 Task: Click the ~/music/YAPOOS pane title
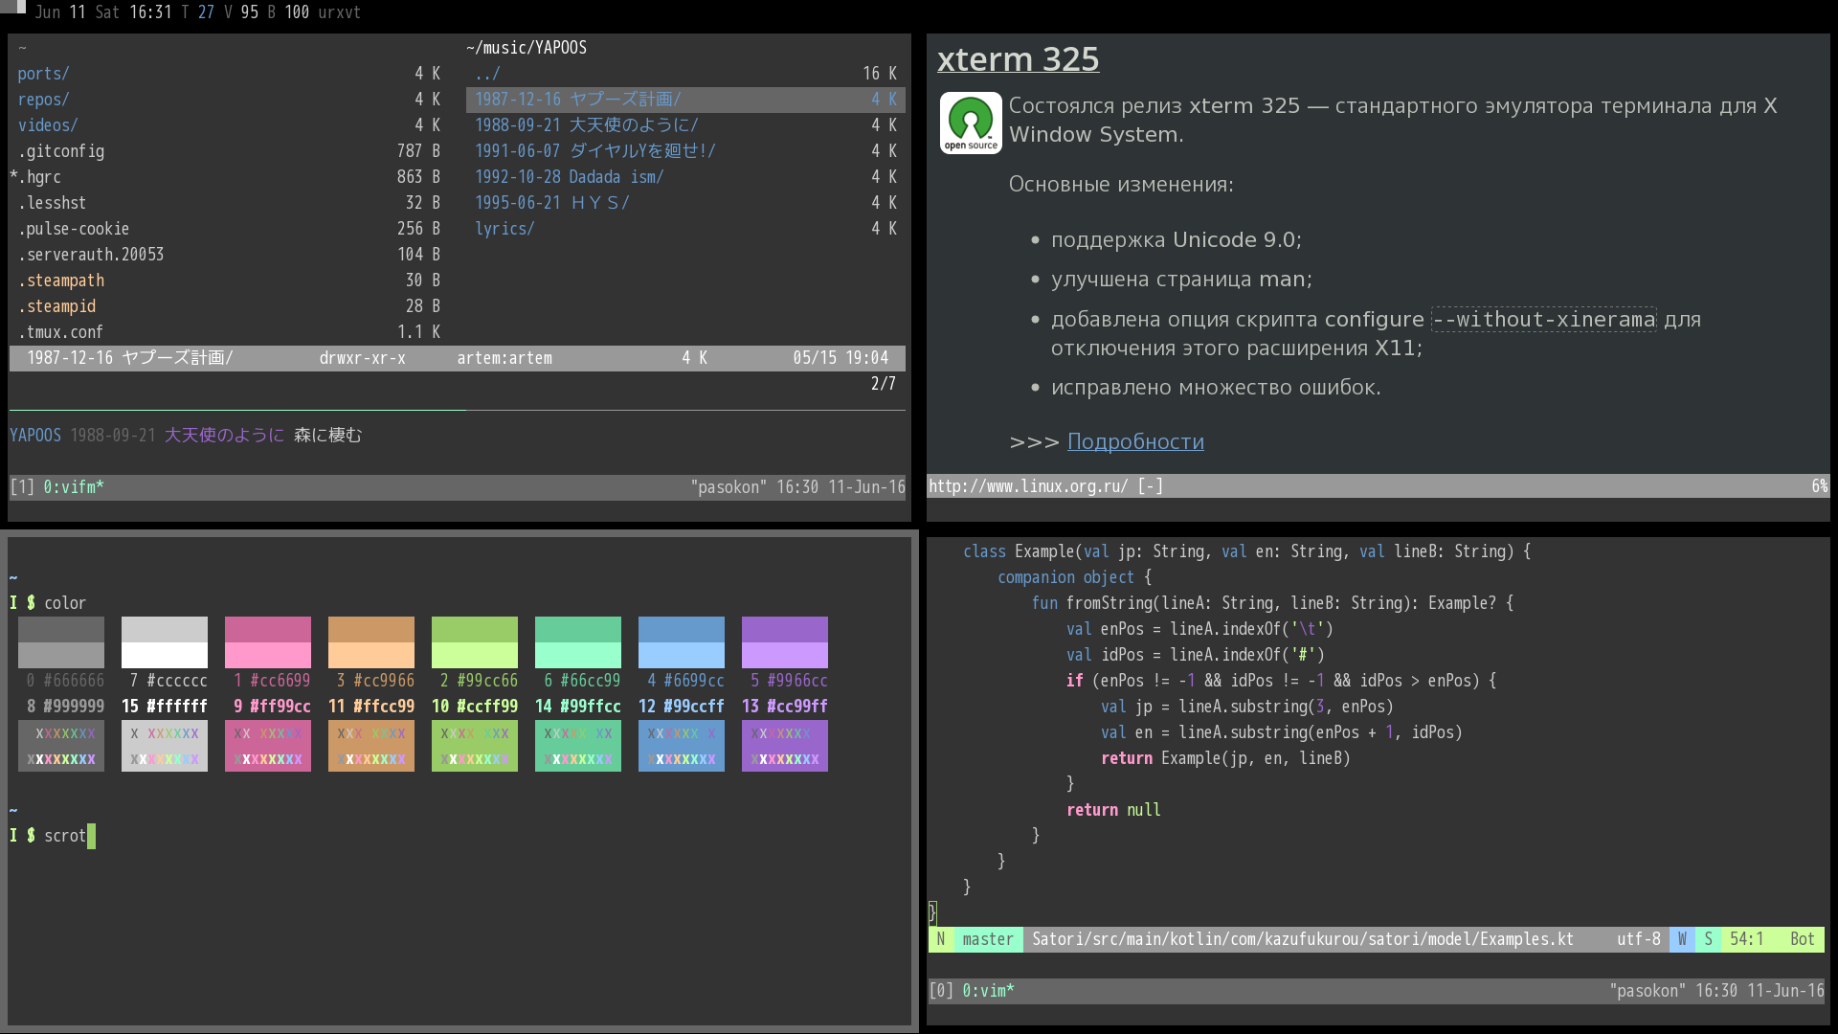(x=527, y=48)
